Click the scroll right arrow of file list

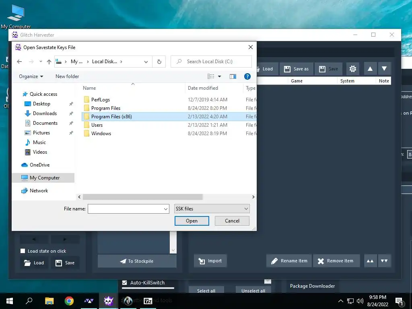pos(253,197)
